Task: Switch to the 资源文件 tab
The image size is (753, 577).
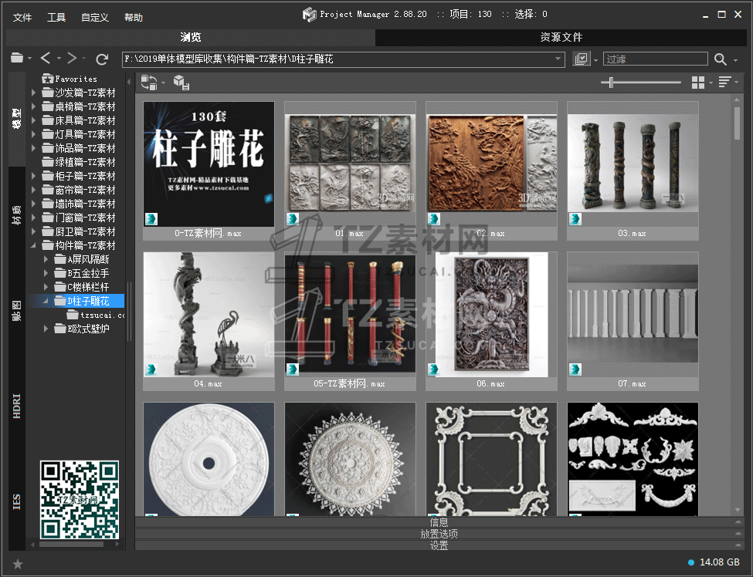Action: click(x=561, y=37)
